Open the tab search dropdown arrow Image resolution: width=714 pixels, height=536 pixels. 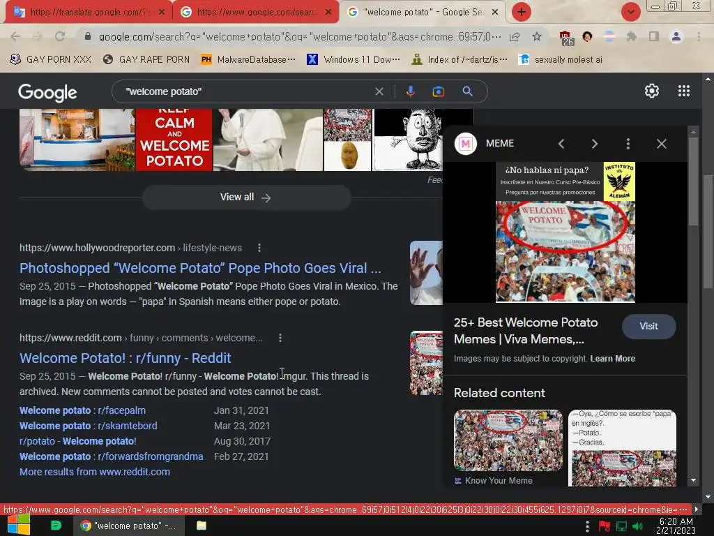coord(630,12)
